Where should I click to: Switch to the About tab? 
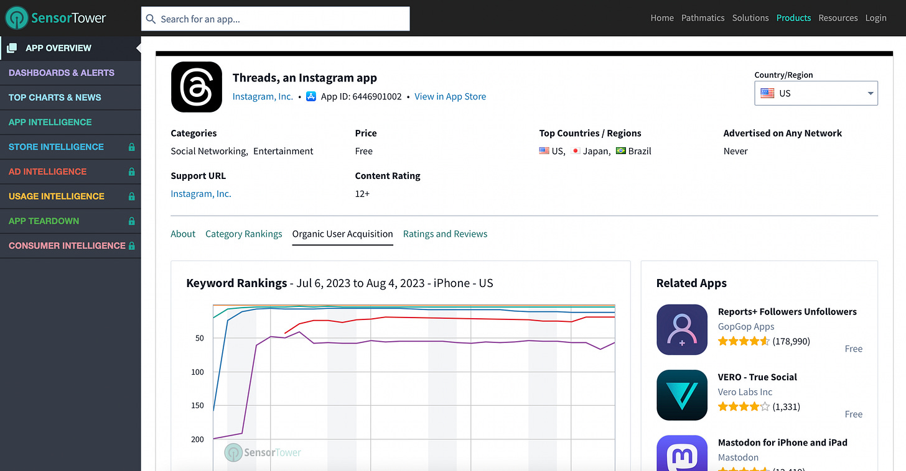tap(183, 234)
